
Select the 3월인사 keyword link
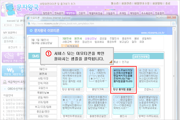[x=67, y=39]
